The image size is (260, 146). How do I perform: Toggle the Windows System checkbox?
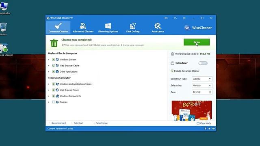coord(53,60)
